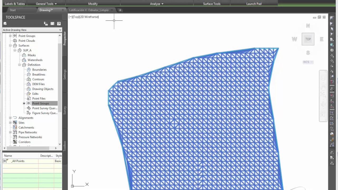The height and width of the screenshot is (190, 338).
Task: Click the Breaklines node icon
Action: click(29, 74)
